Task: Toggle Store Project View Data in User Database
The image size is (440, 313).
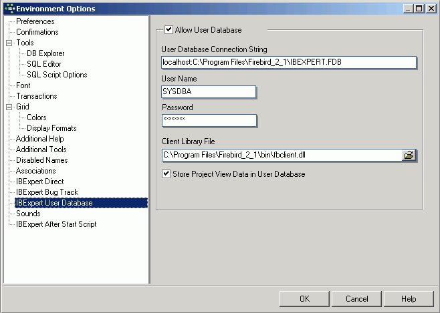Action: click(166, 174)
